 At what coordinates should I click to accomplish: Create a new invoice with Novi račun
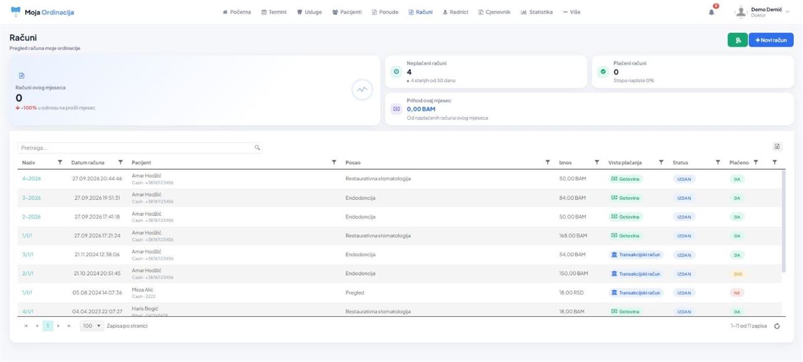[771, 40]
